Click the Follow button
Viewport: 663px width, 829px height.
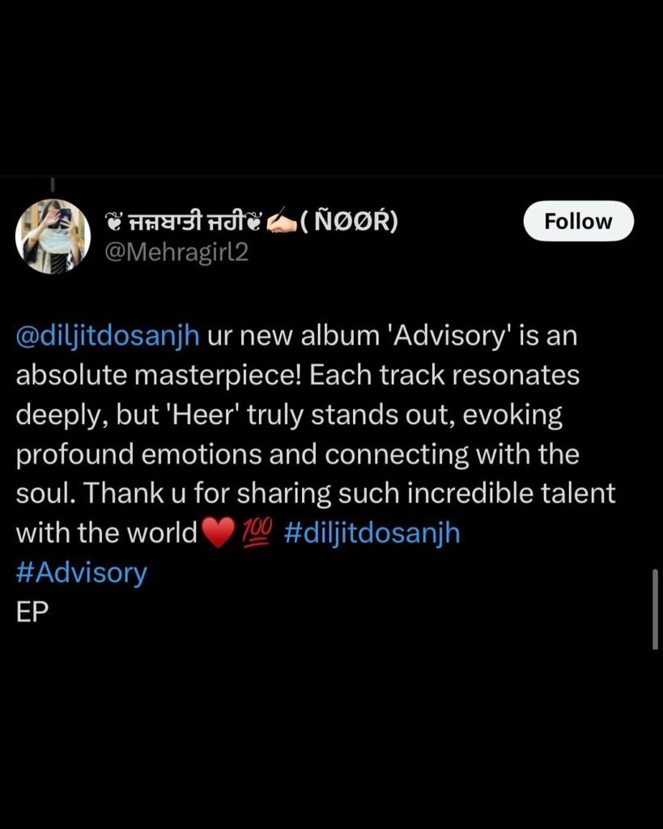click(579, 221)
